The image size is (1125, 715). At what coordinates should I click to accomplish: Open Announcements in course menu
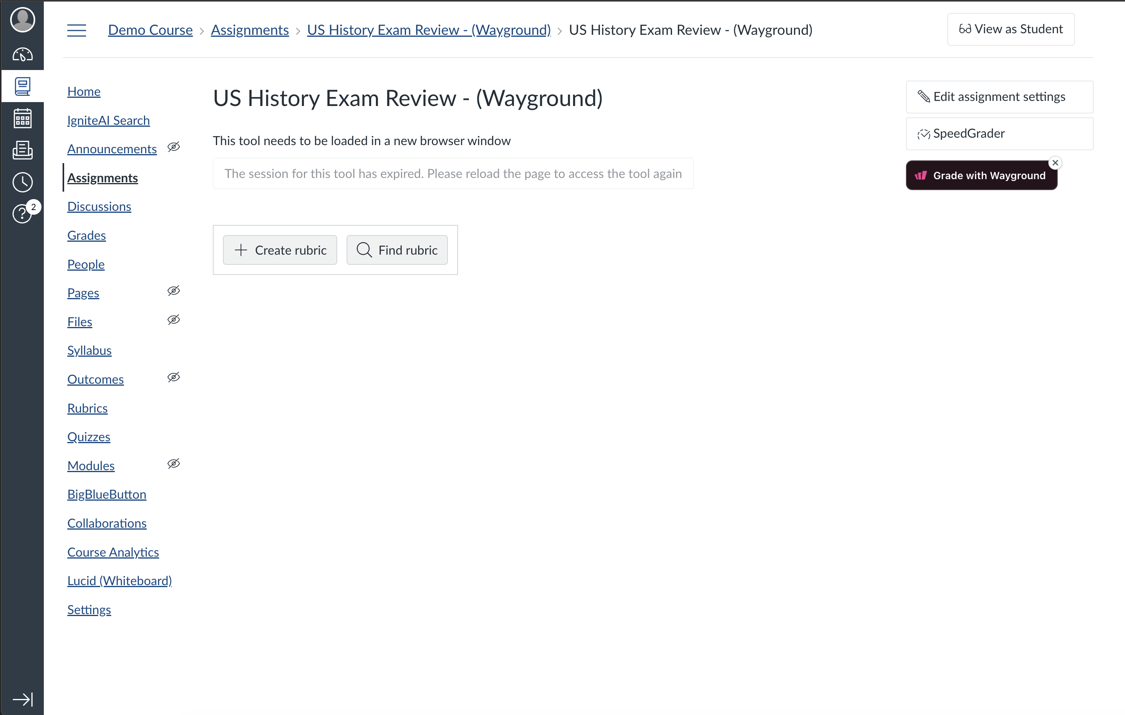112,149
